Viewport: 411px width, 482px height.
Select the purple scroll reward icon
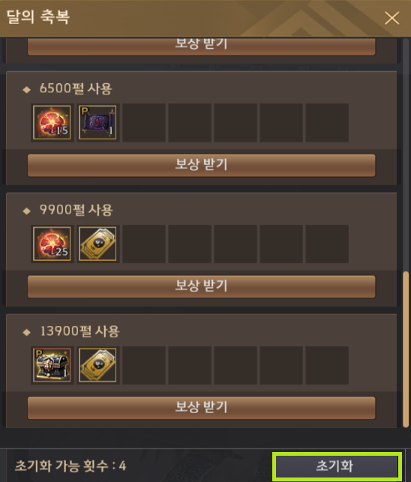(97, 122)
